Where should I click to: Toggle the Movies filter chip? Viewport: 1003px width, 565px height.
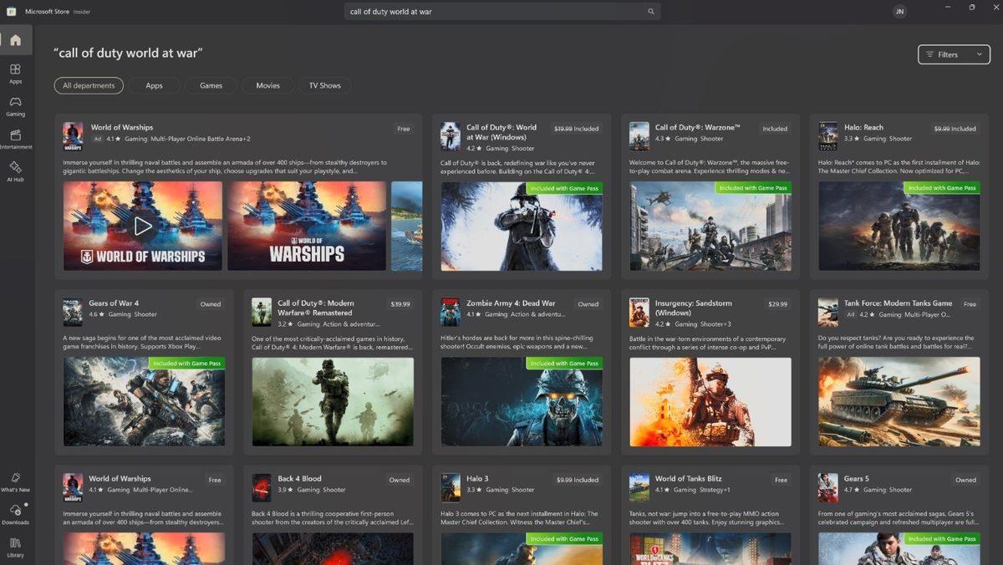(267, 84)
